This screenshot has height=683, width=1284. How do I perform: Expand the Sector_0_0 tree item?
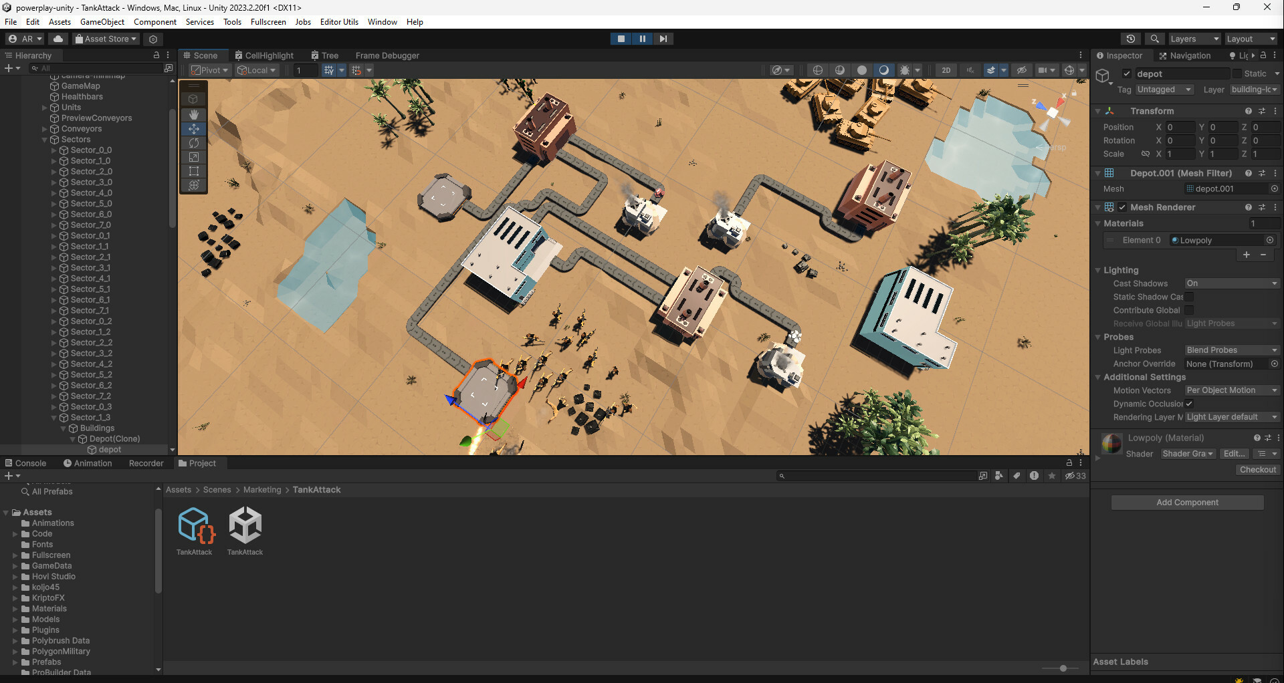[x=54, y=150]
